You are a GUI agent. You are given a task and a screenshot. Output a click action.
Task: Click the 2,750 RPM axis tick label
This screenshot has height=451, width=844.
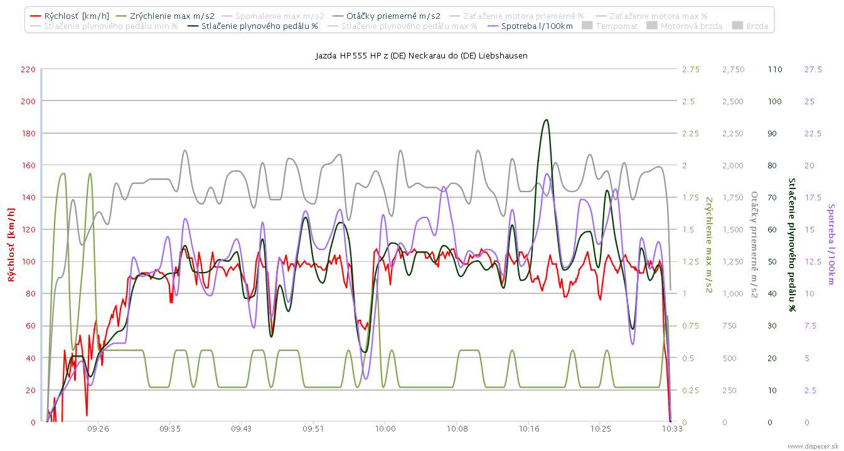pyautogui.click(x=734, y=69)
